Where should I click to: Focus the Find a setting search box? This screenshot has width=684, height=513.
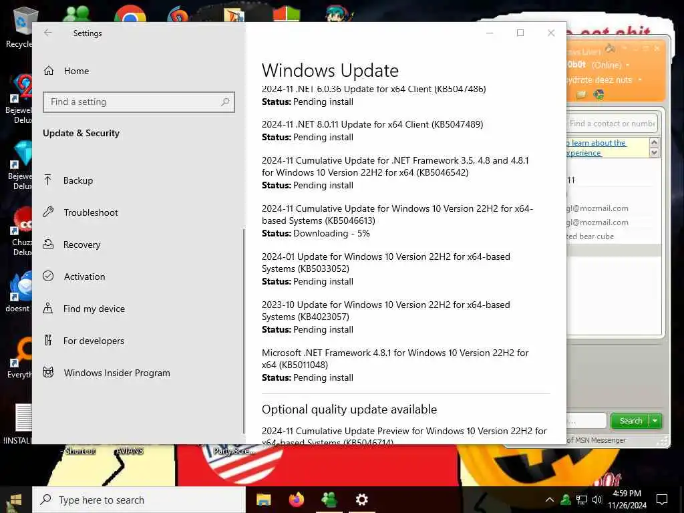[139, 102]
